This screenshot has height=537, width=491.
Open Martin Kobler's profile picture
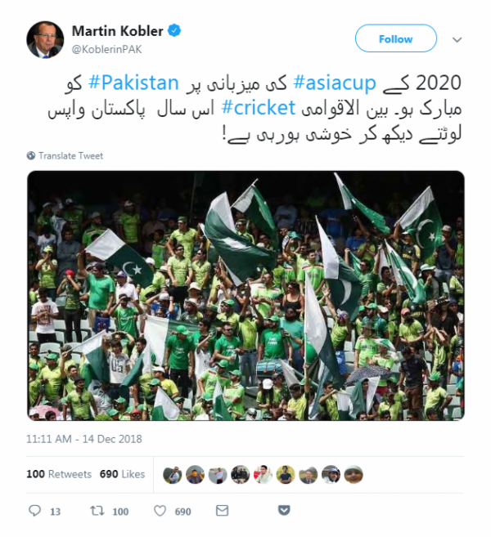click(x=45, y=40)
